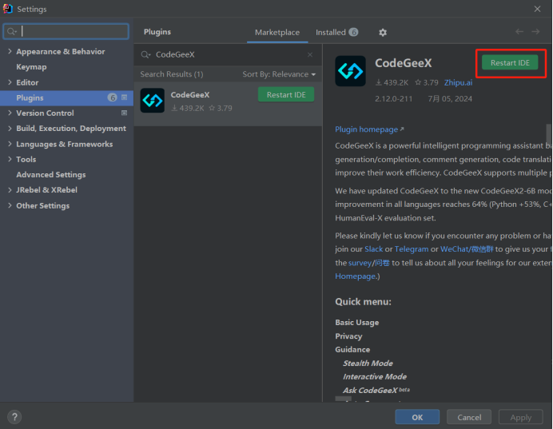The width and height of the screenshot is (553, 429).
Task: Switch to the Marketplace tab
Action: tap(277, 33)
